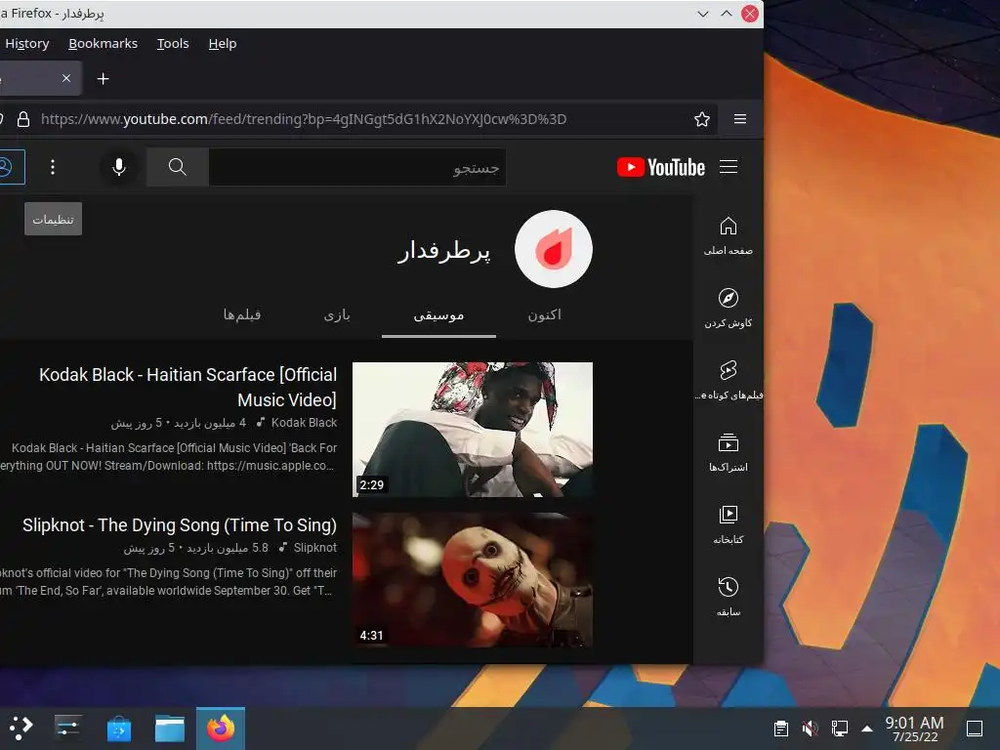The height and width of the screenshot is (750, 1000).
Task: Open Dolphin file manager from taskbar
Action: 170,728
